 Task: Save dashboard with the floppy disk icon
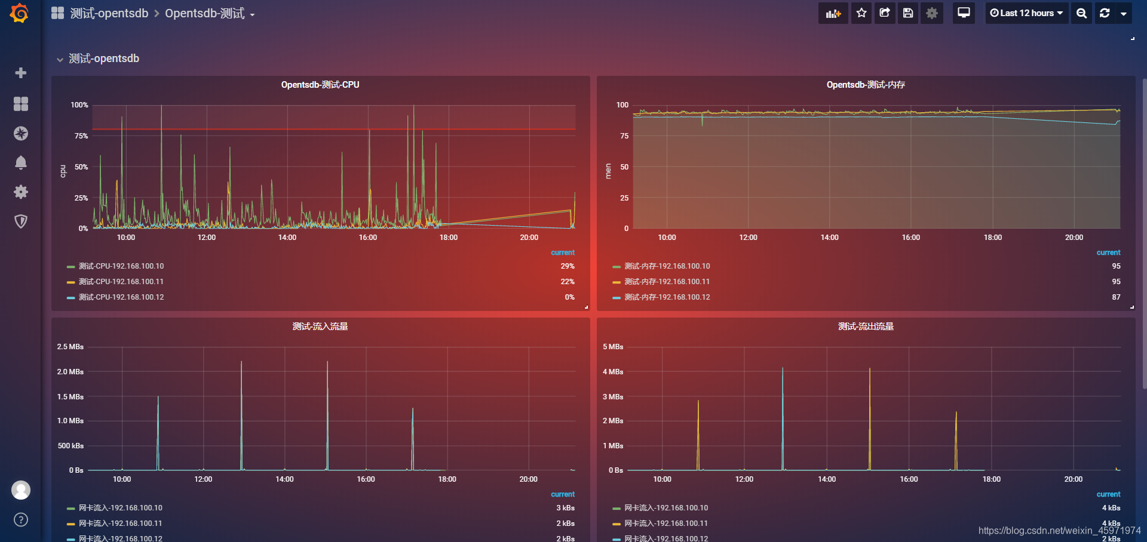[x=908, y=13]
